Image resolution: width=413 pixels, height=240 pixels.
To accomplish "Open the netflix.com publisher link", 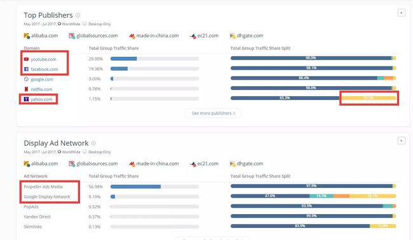I will click(x=41, y=89).
